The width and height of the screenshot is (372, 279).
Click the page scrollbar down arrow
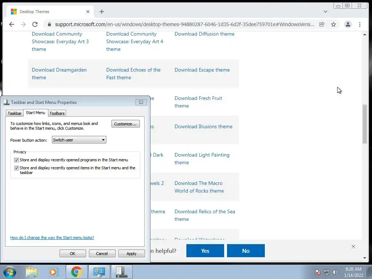point(365,258)
